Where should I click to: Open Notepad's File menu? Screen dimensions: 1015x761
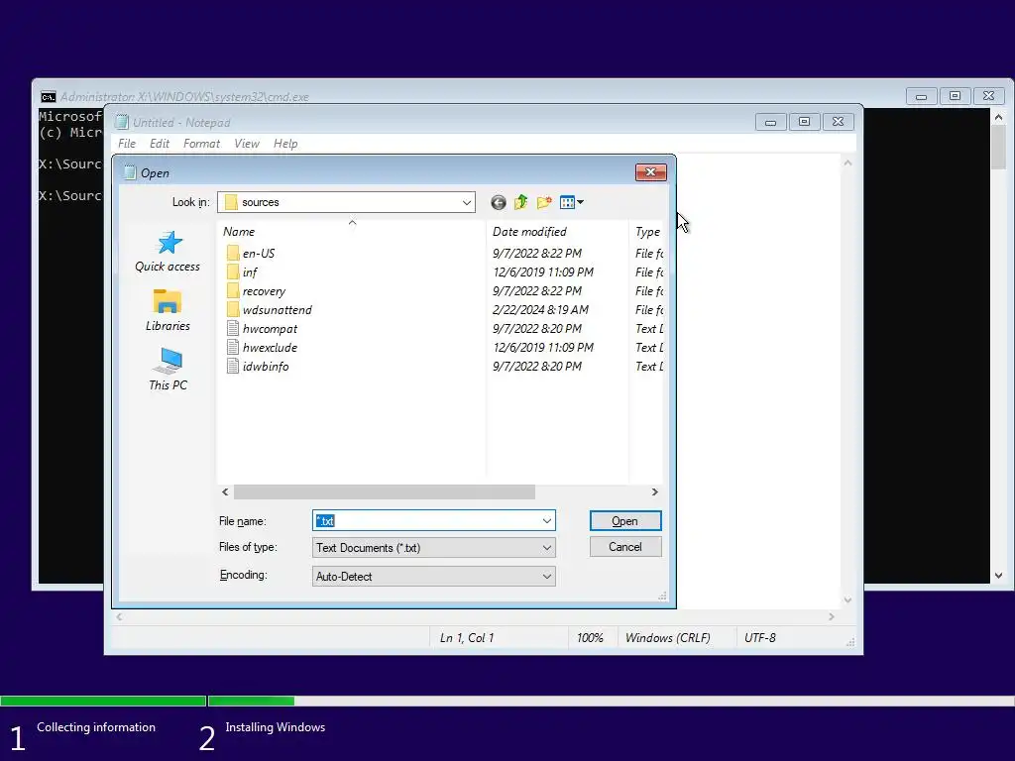tap(127, 144)
